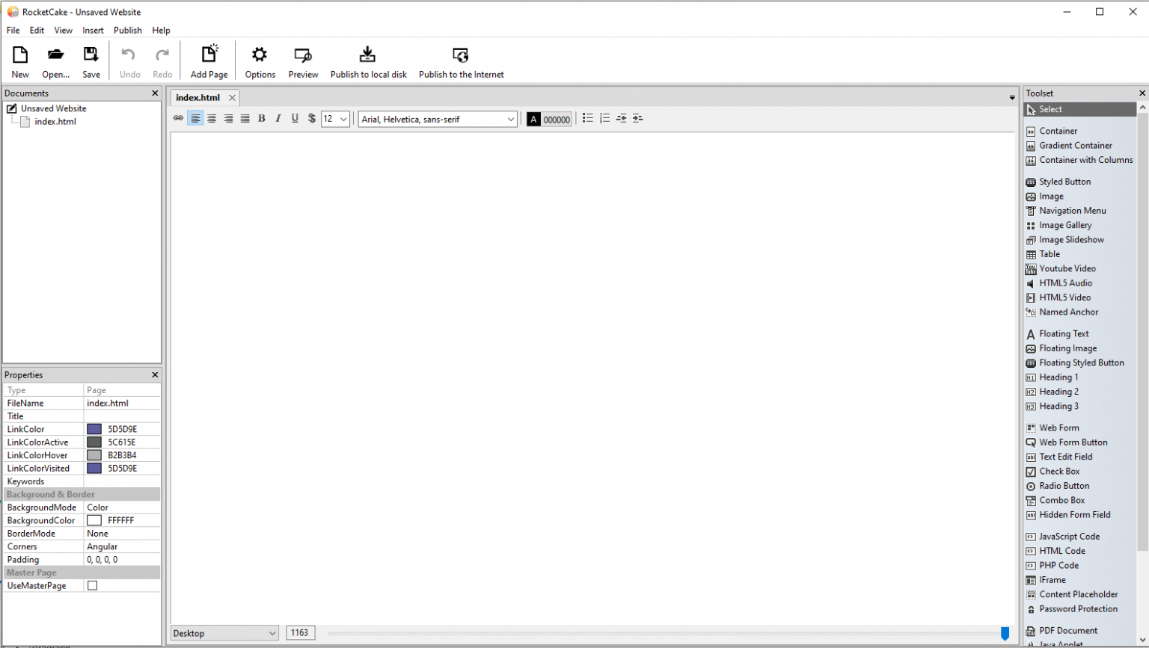Select the Navigation Menu tool
The image size is (1149, 648).
point(1071,211)
